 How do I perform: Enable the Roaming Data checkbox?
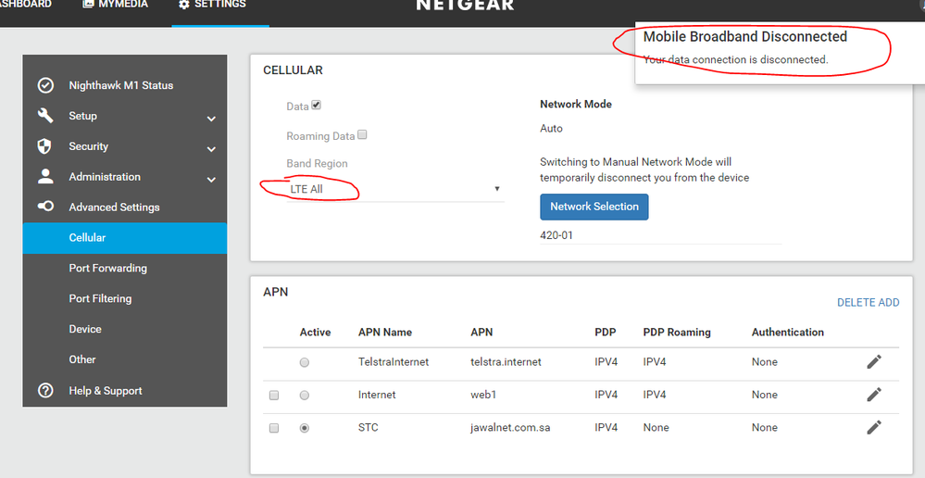pyautogui.click(x=363, y=134)
